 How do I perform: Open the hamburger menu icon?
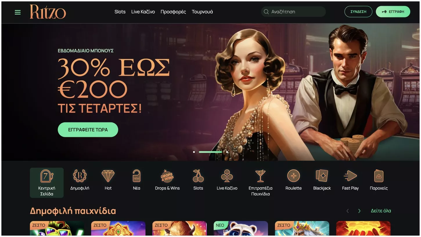point(18,12)
